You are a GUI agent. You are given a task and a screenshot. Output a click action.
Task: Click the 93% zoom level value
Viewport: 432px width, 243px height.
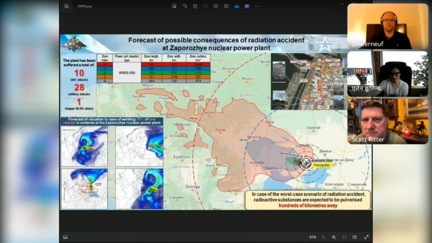click(x=313, y=237)
